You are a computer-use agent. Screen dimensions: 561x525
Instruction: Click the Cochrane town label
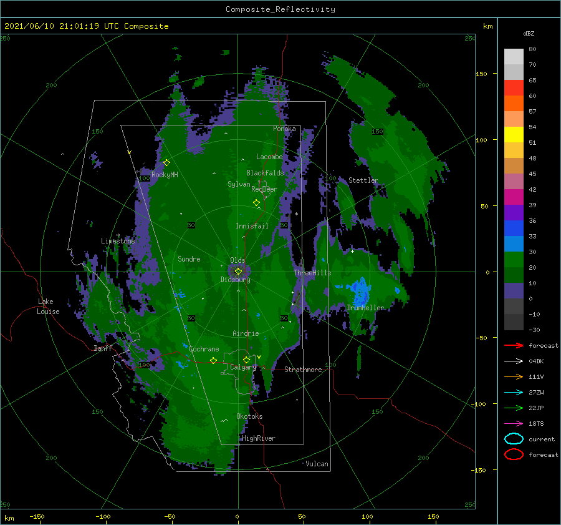click(x=204, y=349)
